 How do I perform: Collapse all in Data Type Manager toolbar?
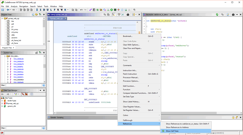(x=32, y=94)
